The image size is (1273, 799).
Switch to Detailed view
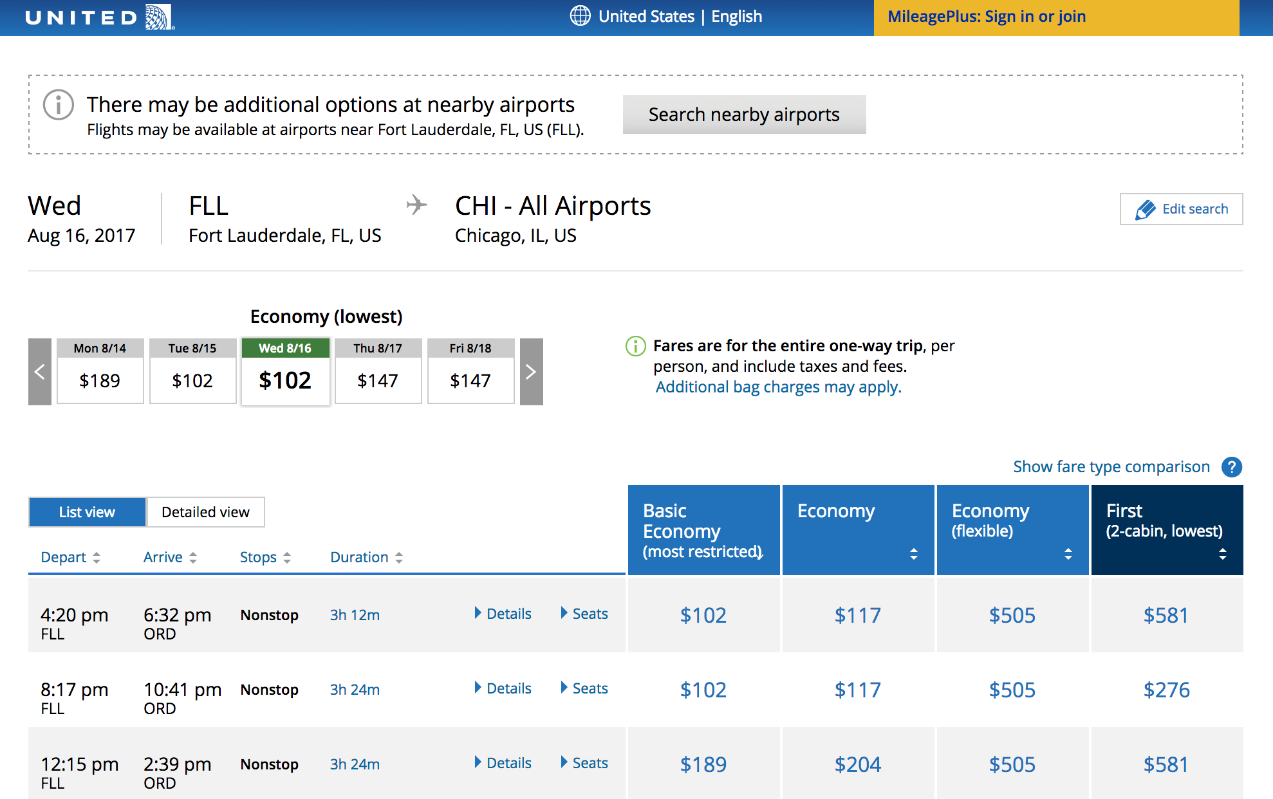[205, 512]
